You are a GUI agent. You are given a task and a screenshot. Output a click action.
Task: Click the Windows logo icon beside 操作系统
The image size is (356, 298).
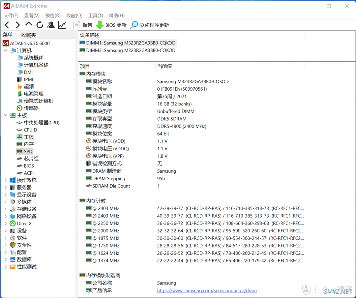pyautogui.click(x=13, y=180)
